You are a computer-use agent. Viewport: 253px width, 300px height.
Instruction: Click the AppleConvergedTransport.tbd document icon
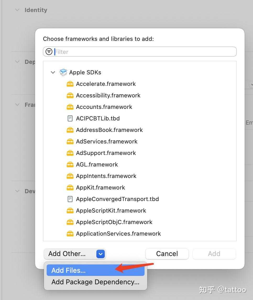coord(70,199)
